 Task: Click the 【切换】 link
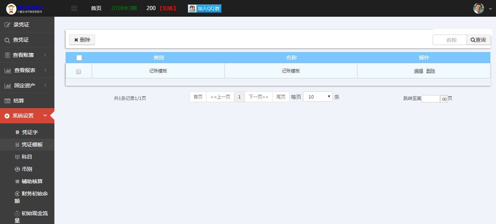tap(167, 8)
